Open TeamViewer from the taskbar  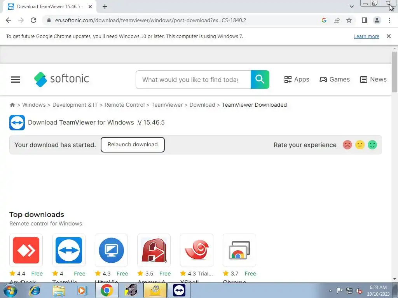coord(179,290)
